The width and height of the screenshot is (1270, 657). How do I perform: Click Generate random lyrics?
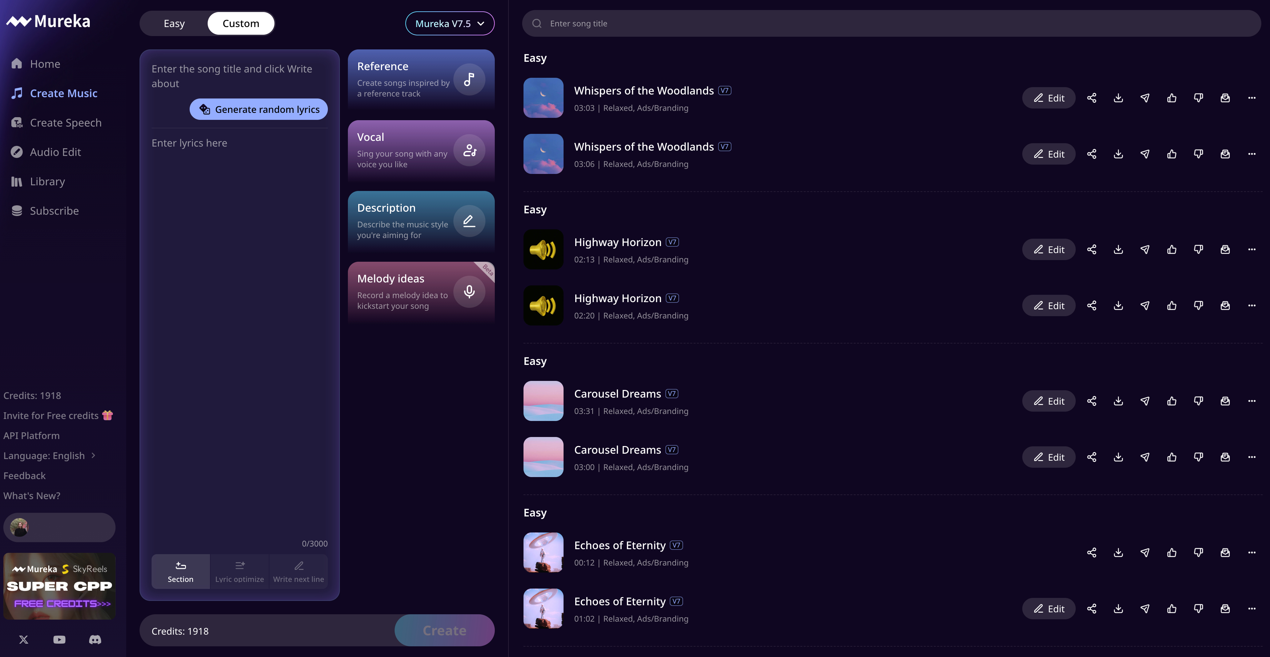(258, 109)
